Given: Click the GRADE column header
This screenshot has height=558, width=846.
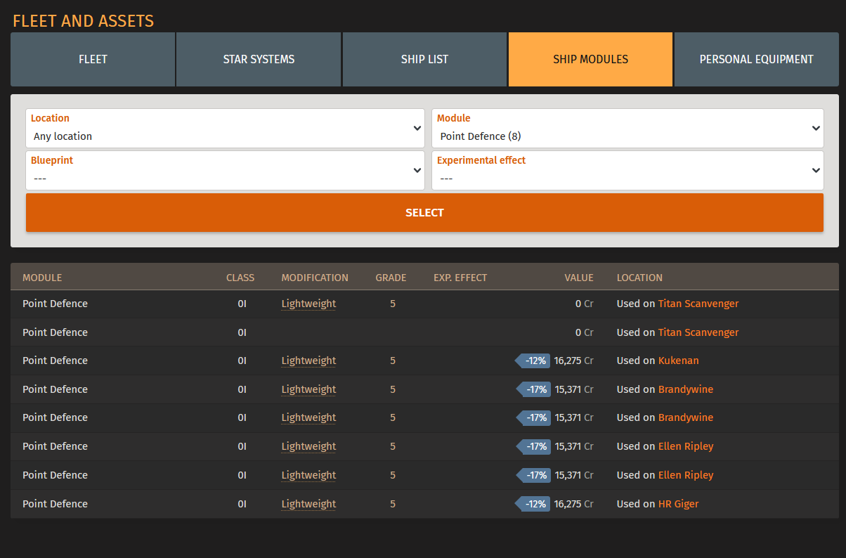Looking at the screenshot, I should pyautogui.click(x=391, y=278).
